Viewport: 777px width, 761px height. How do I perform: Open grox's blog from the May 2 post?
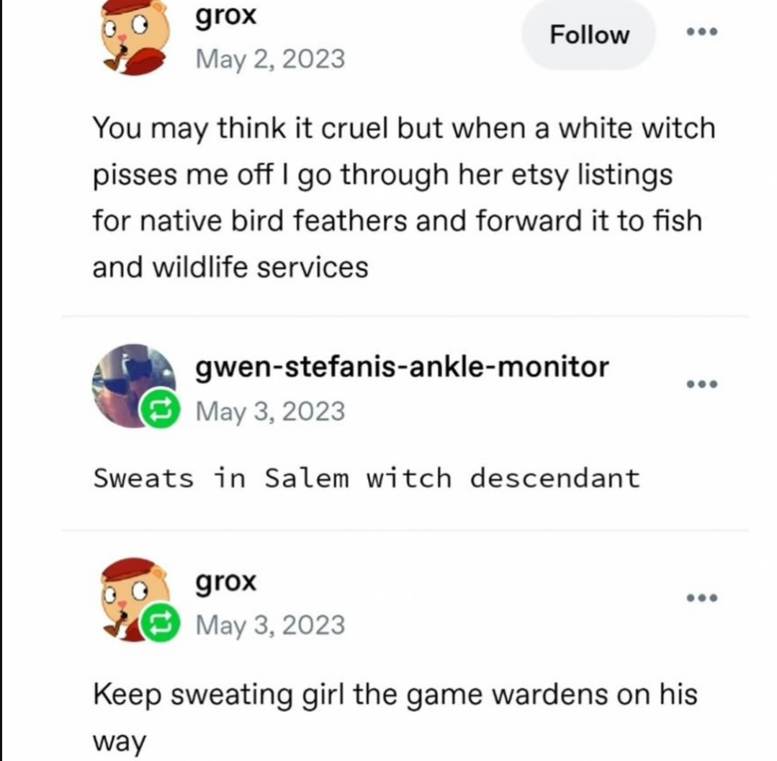click(226, 16)
